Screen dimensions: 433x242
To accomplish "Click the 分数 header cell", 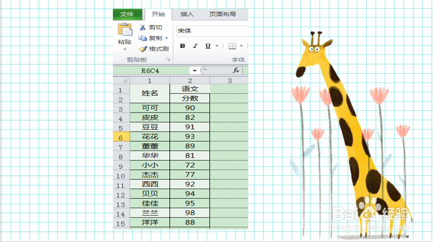I will click(190, 98).
